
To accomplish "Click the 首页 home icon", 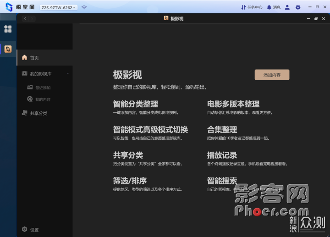I will pyautogui.click(x=25, y=57).
